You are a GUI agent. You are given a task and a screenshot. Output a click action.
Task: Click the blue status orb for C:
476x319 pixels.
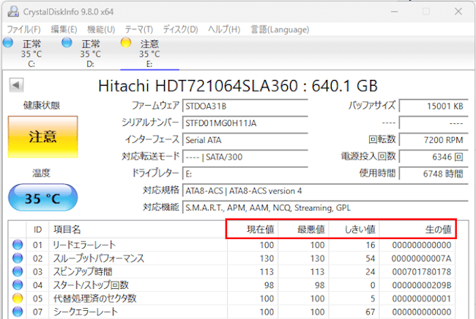pyautogui.click(x=8, y=43)
